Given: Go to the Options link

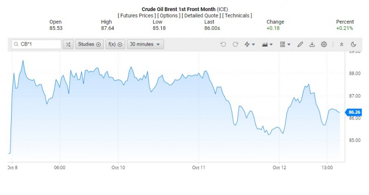Looking at the screenshot, I should pyautogui.click(x=169, y=16).
